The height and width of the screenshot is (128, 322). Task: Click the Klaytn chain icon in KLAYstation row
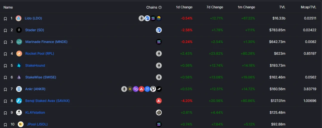point(159,113)
